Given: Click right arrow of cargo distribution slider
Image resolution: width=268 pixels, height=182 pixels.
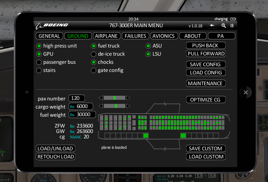Looking at the screenshot, I should (128, 106).
